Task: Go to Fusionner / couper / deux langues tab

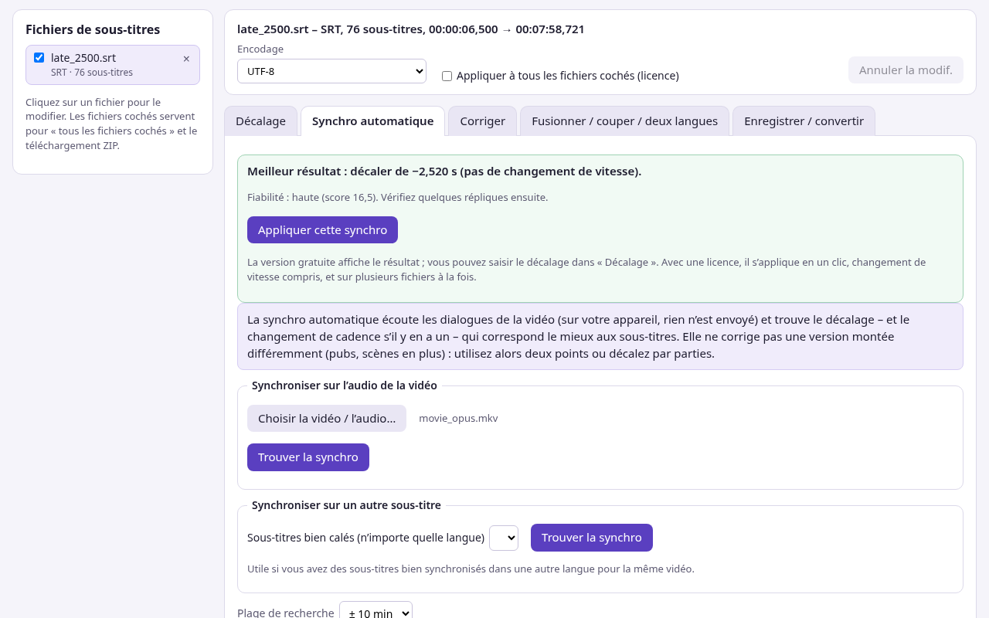Action: (624, 121)
